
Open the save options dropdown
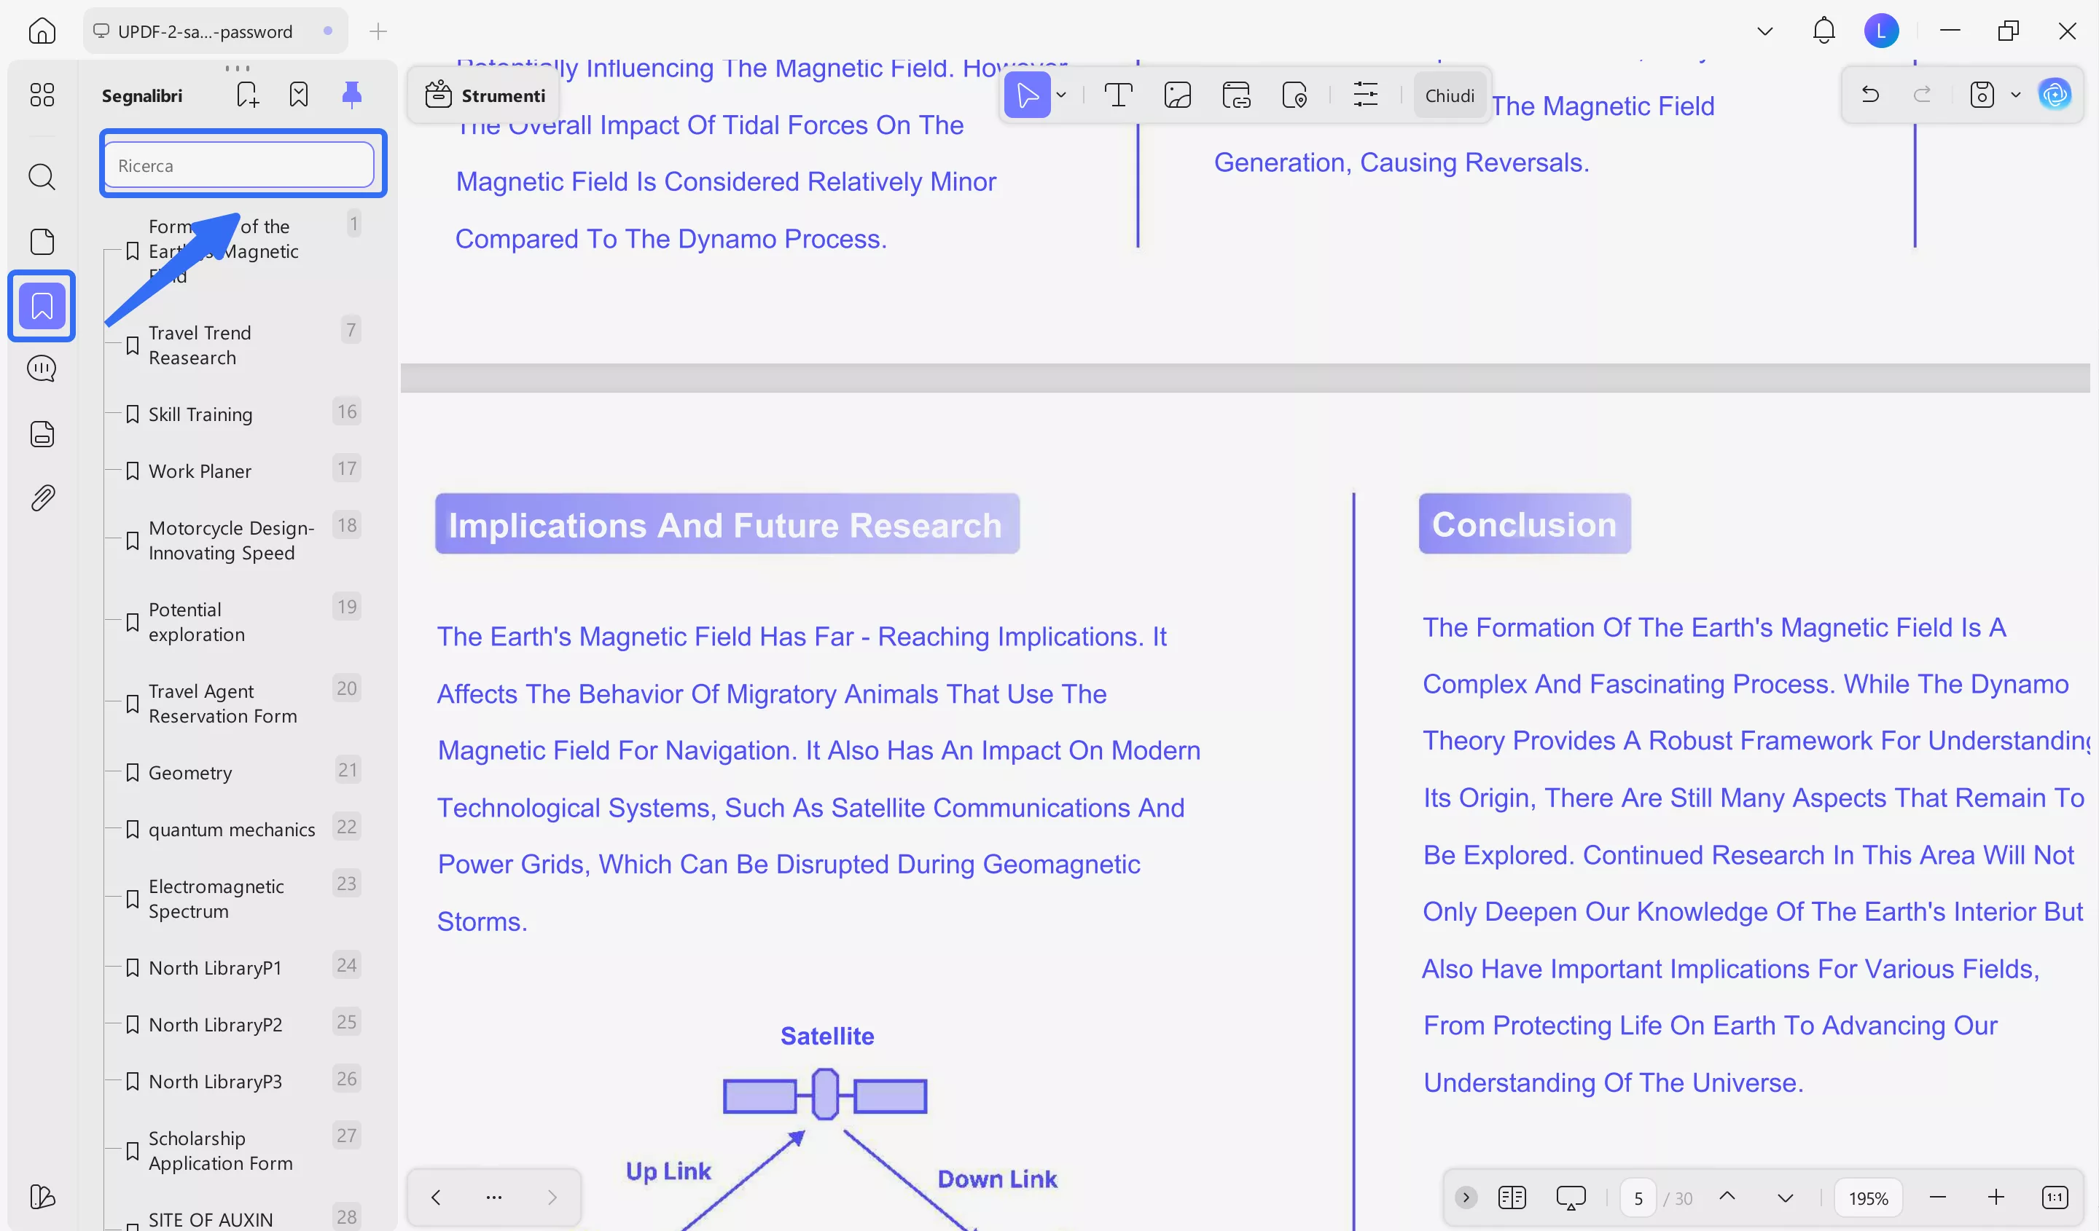click(x=2016, y=94)
